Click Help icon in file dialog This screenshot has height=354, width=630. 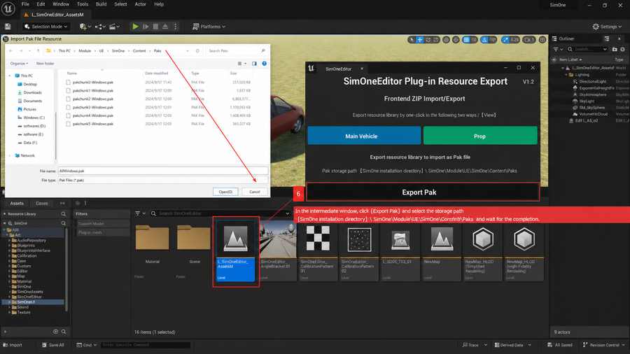[x=264, y=64]
